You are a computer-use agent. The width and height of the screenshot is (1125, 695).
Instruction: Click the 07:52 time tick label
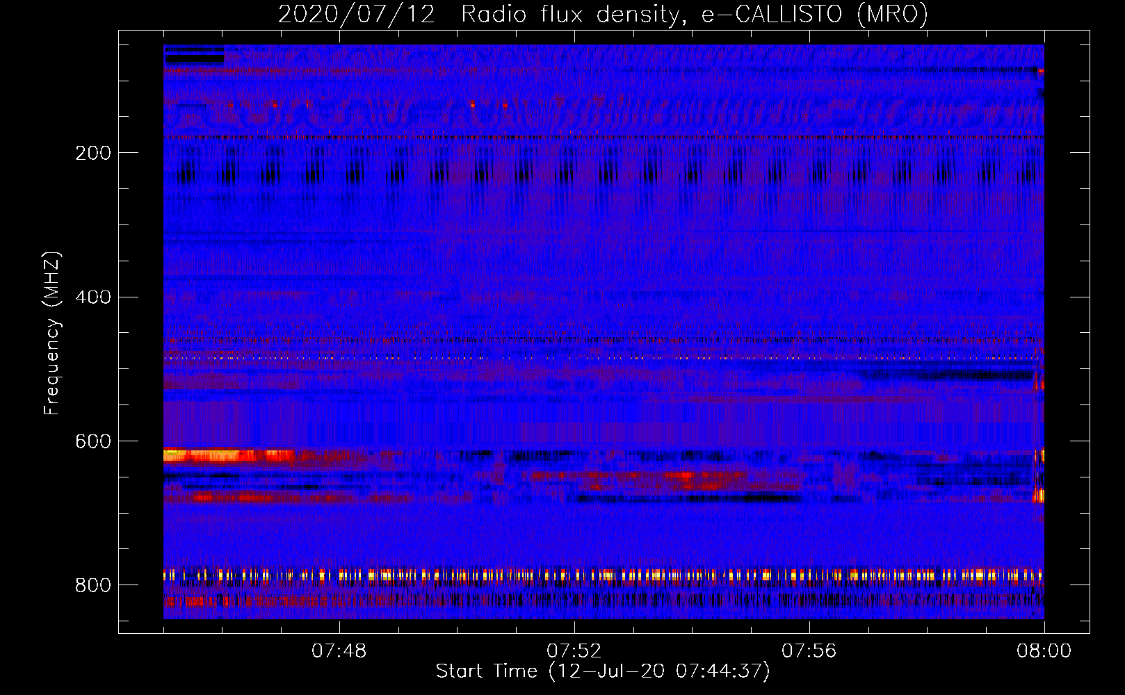pyautogui.click(x=574, y=651)
